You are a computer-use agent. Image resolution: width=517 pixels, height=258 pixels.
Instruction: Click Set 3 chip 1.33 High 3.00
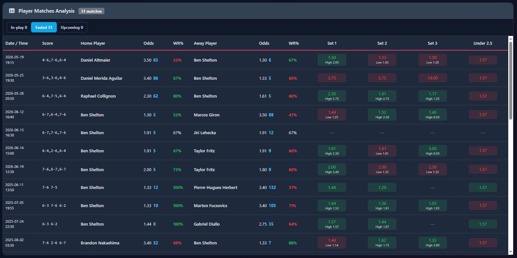pos(432,243)
